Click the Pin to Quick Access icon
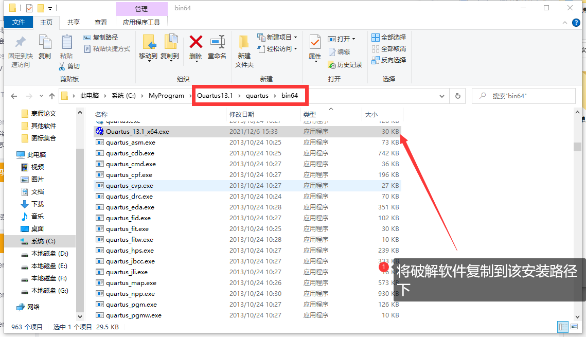Viewport: 586px width, 337px height. coord(20,42)
